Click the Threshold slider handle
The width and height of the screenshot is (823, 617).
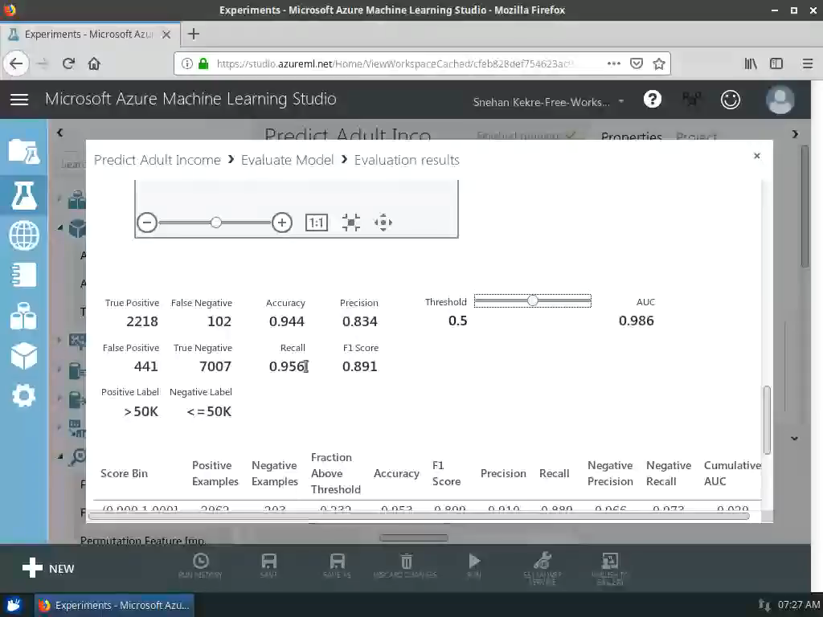pos(533,300)
